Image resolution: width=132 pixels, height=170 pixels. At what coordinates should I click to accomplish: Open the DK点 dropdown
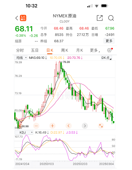point(106,58)
